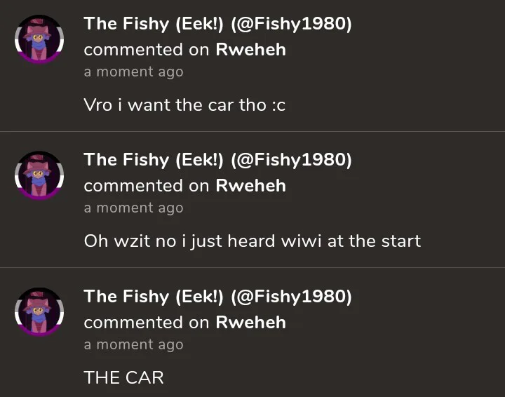Select @Fishy1980 handle in the middle notification

coord(291,161)
